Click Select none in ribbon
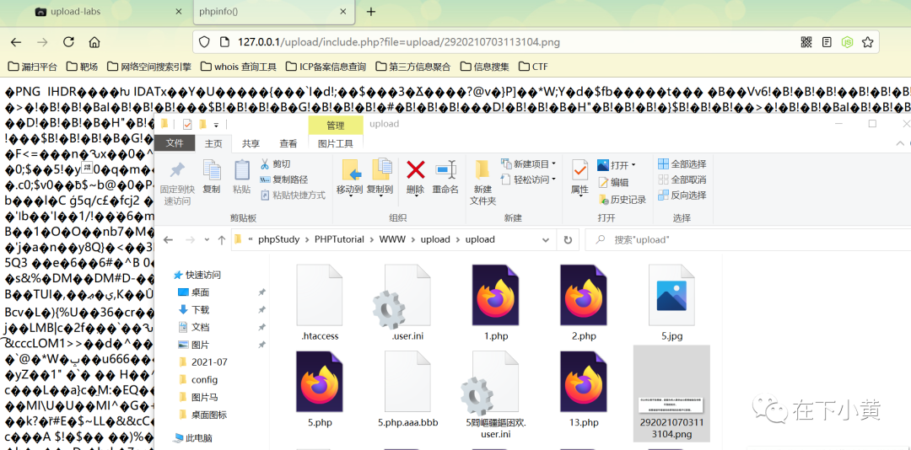 click(x=682, y=179)
